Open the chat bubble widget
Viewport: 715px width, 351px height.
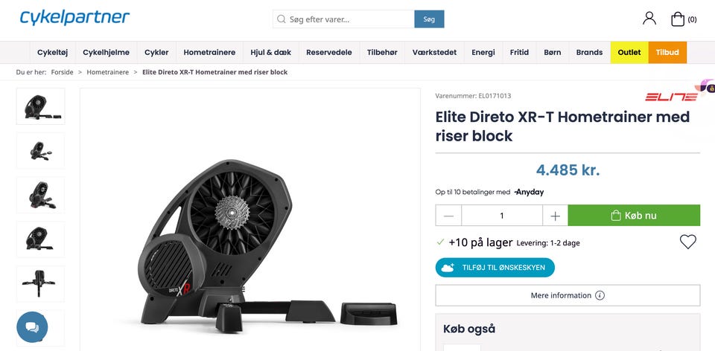point(32,327)
